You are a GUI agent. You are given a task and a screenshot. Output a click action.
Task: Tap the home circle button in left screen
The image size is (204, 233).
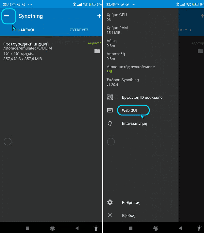[x=53, y=228]
